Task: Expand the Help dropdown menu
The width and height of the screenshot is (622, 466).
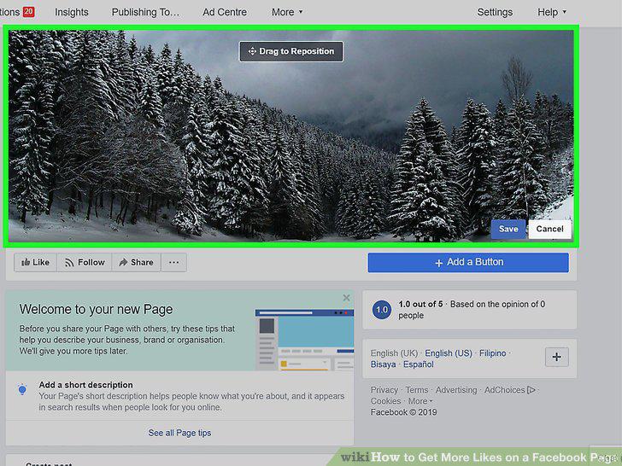Action: [x=551, y=12]
